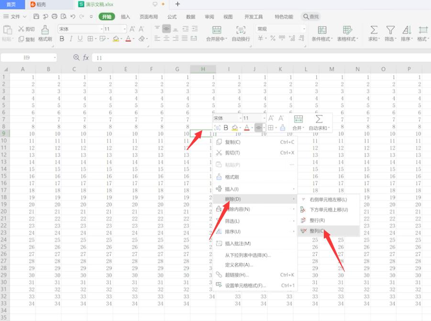Open font size dropdown on mini toolbar
The width and height of the screenshot is (431, 321).
tap(265, 118)
